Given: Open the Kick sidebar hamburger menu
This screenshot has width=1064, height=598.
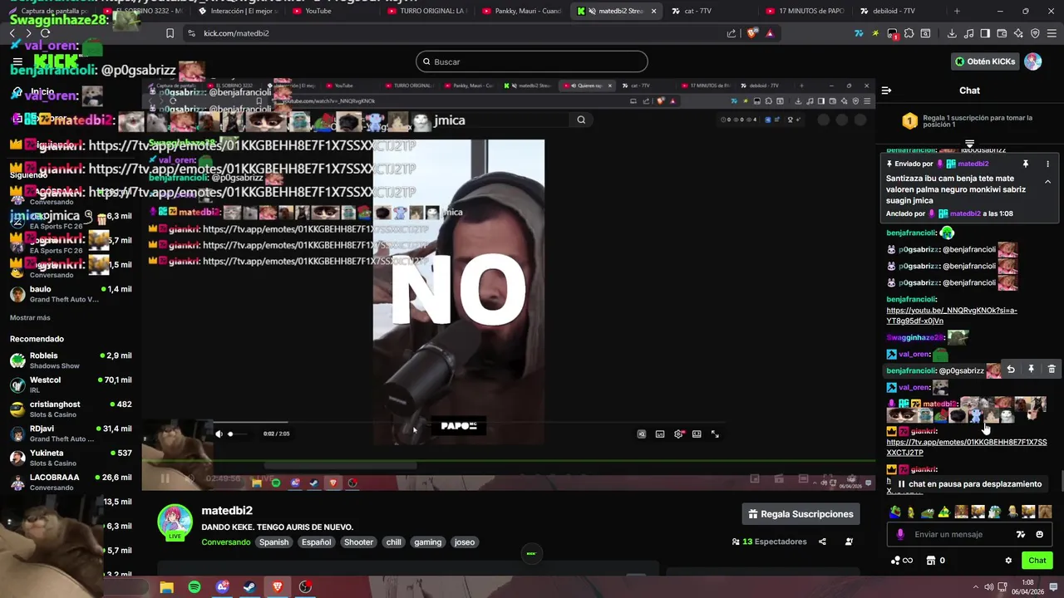Looking at the screenshot, I should [x=17, y=61].
